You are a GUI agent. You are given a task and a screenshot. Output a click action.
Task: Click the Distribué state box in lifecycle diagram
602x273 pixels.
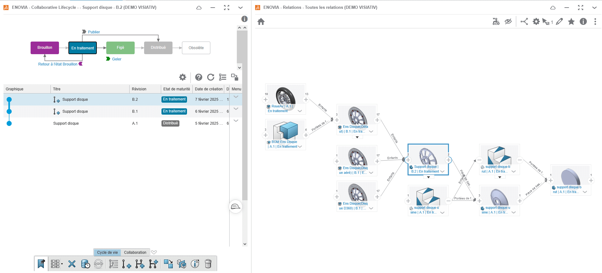pos(158,48)
